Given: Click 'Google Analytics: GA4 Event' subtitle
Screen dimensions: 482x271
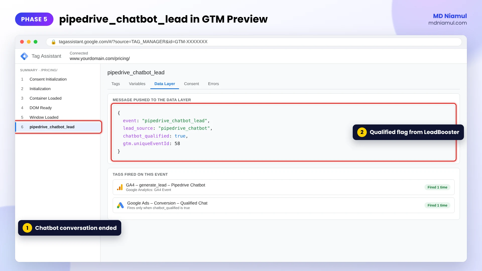Looking at the screenshot, I should pos(148,190).
